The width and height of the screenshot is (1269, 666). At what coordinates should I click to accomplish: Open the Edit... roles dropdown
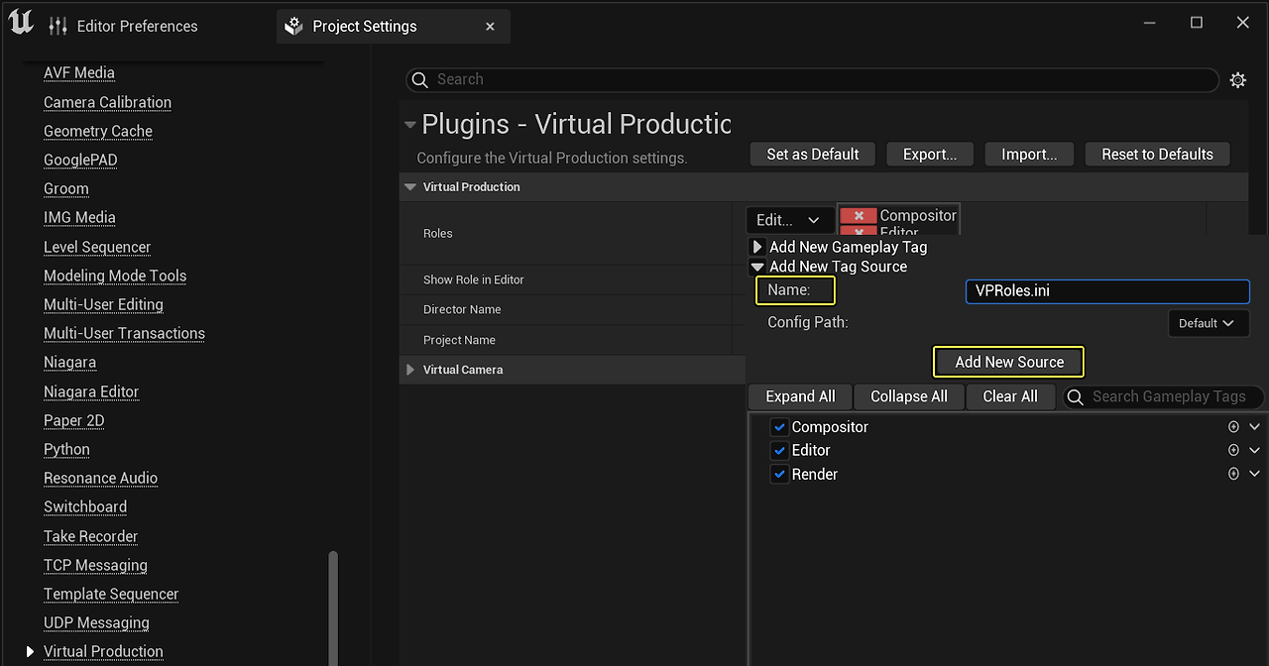(x=788, y=220)
